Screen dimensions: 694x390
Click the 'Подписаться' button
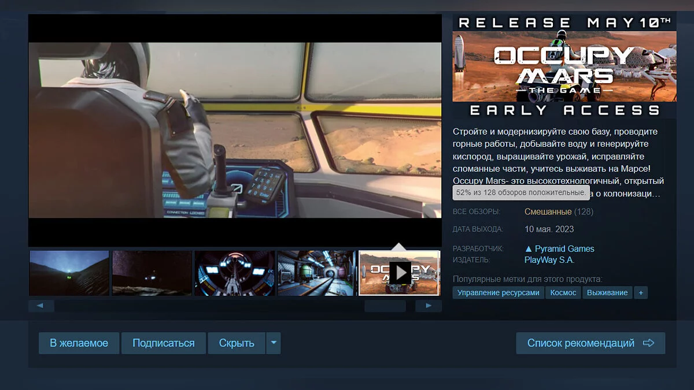tap(164, 343)
